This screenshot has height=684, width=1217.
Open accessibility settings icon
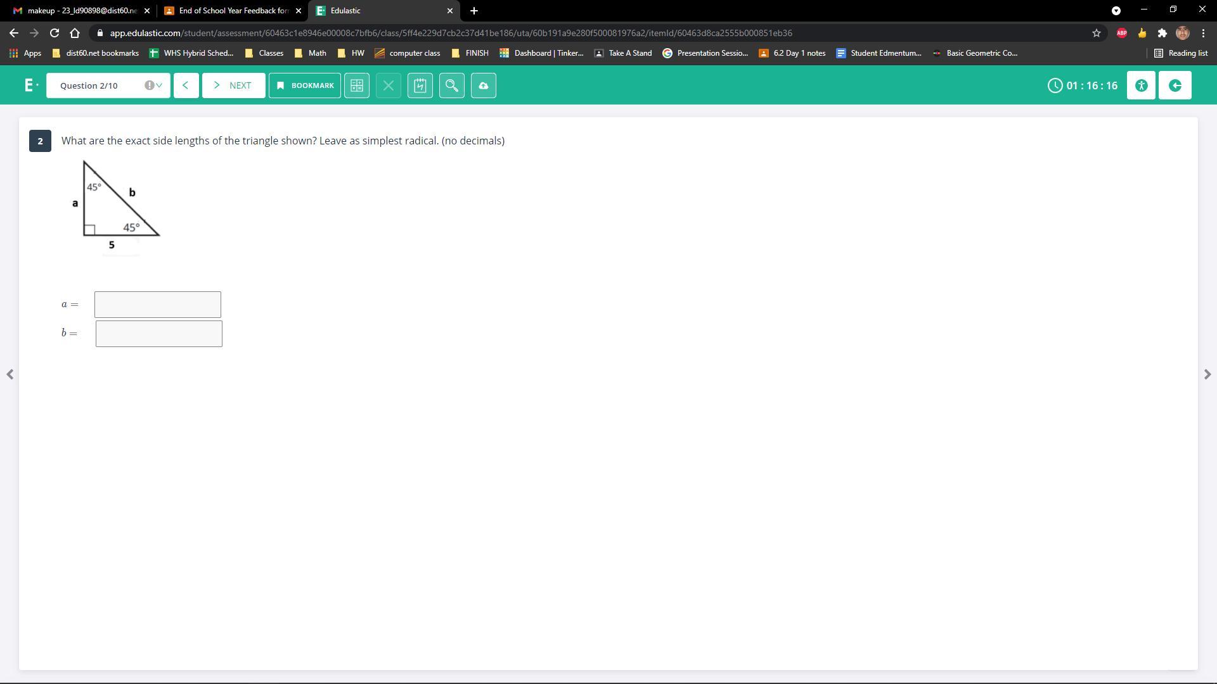pyautogui.click(x=1141, y=85)
